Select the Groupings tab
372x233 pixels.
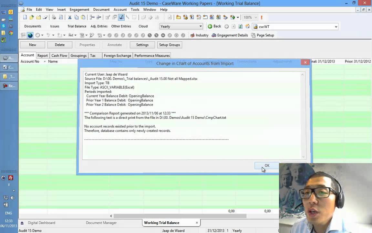pos(78,55)
